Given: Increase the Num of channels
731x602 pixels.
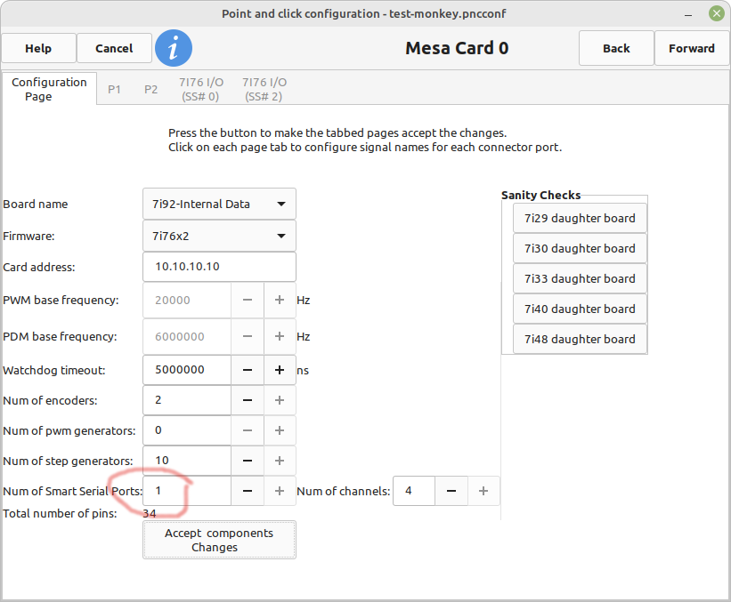Looking at the screenshot, I should [483, 491].
